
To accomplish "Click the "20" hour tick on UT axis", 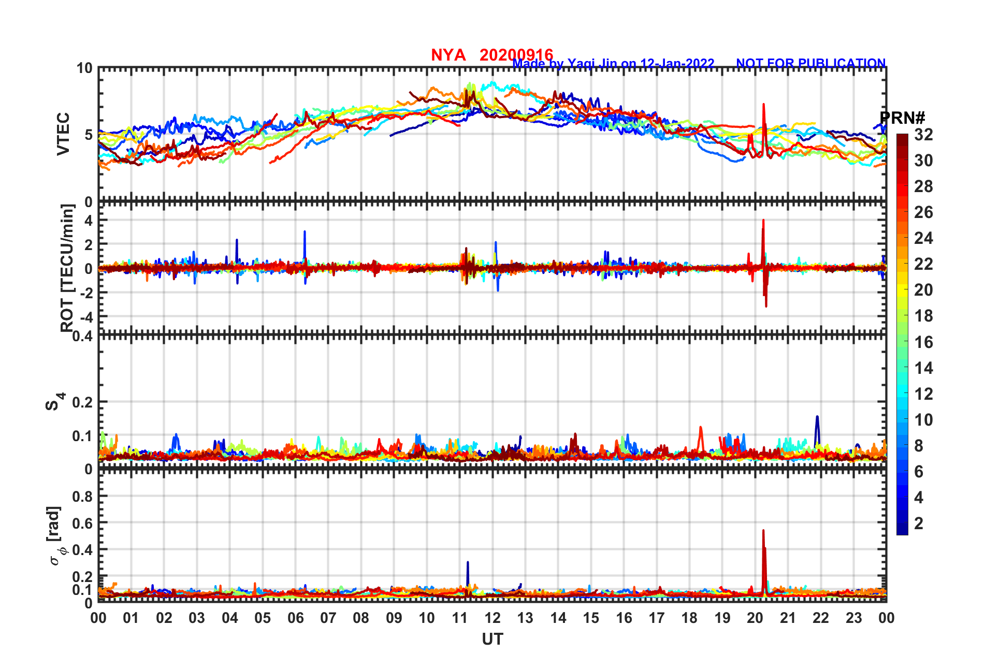I will coord(755,618).
